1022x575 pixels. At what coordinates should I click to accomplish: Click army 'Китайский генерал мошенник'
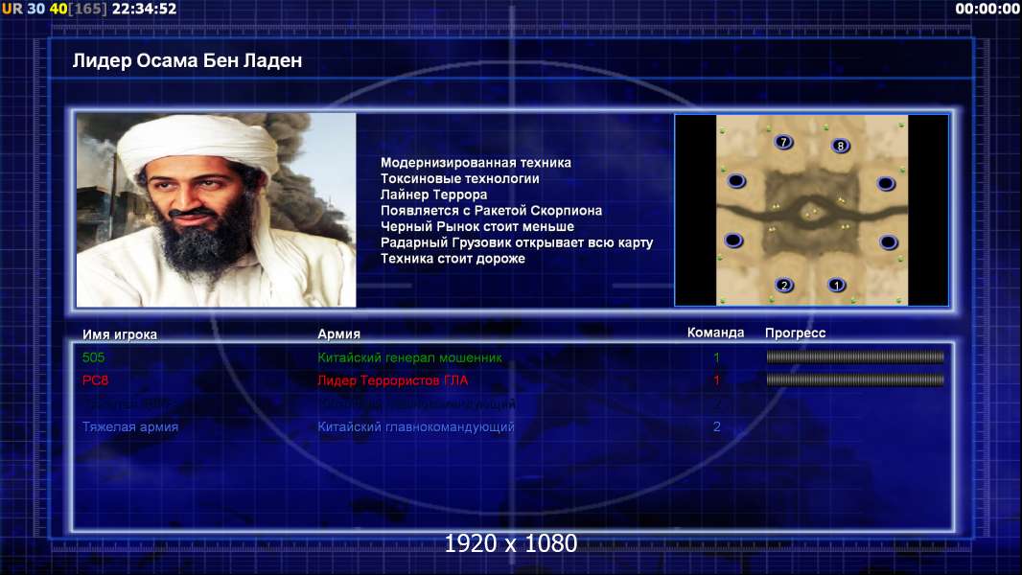pyautogui.click(x=409, y=357)
